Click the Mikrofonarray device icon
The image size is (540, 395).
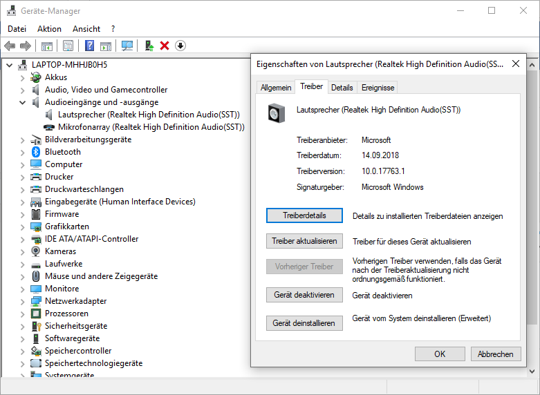pyautogui.click(x=49, y=127)
